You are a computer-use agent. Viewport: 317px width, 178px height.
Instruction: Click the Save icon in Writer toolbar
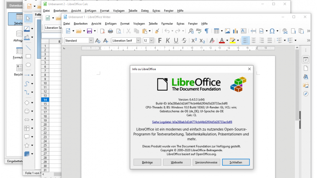click(x=89, y=31)
